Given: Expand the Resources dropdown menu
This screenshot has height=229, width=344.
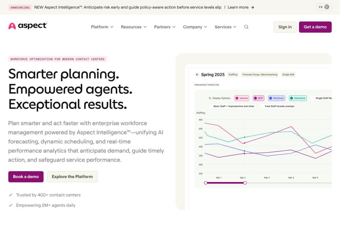Looking at the screenshot, I should pyautogui.click(x=134, y=27).
